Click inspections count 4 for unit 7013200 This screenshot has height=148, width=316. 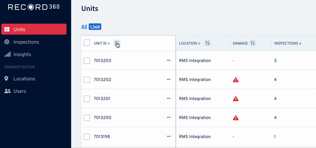coord(275,117)
